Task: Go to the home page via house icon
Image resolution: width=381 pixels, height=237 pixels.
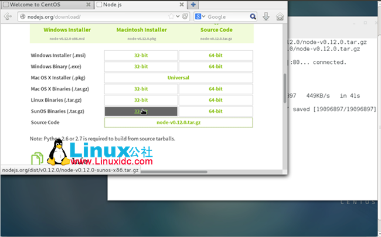Action: click(280, 16)
